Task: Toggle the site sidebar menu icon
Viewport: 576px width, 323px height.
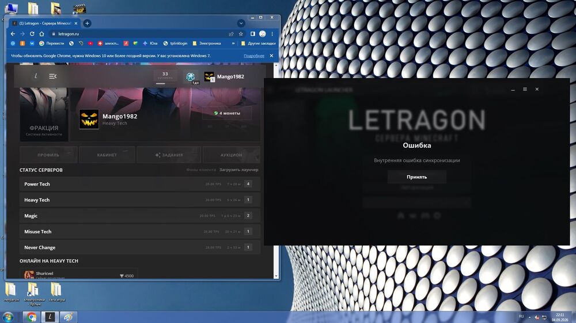Action: tap(52, 76)
